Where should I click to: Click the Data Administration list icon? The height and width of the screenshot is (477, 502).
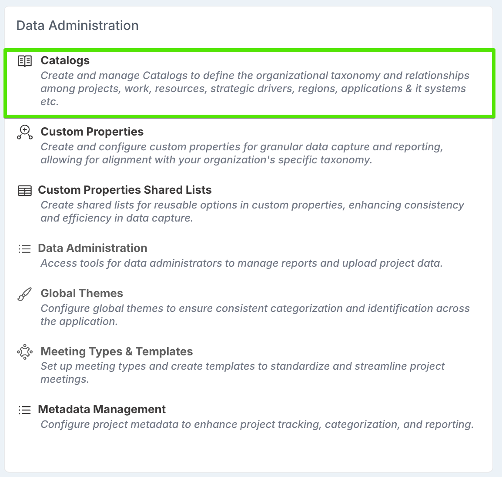pyautogui.click(x=25, y=249)
